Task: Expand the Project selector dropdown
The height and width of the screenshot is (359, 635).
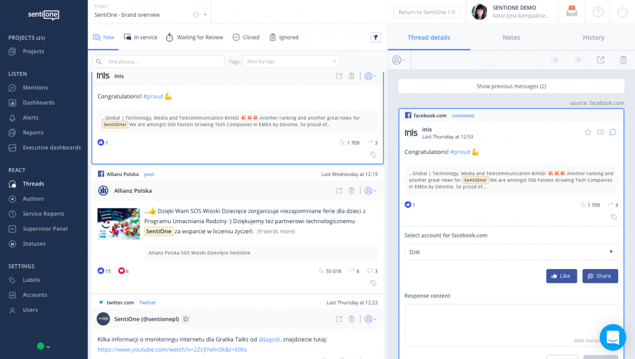Action: tap(205, 15)
